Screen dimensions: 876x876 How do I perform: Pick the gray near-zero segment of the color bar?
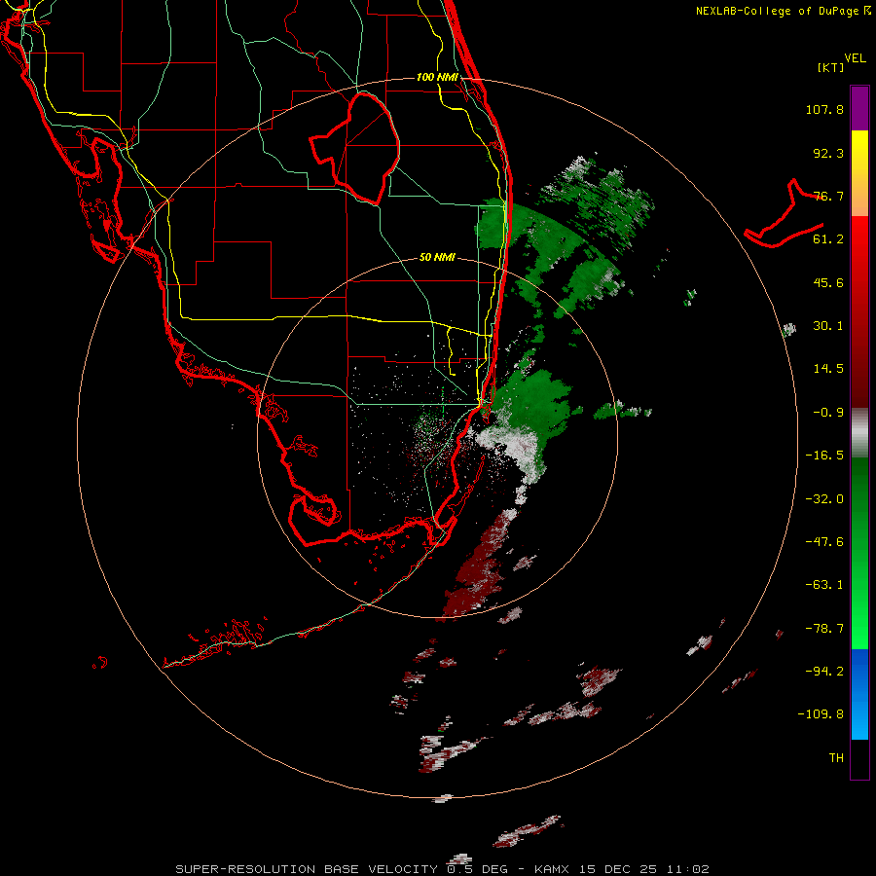(x=859, y=433)
